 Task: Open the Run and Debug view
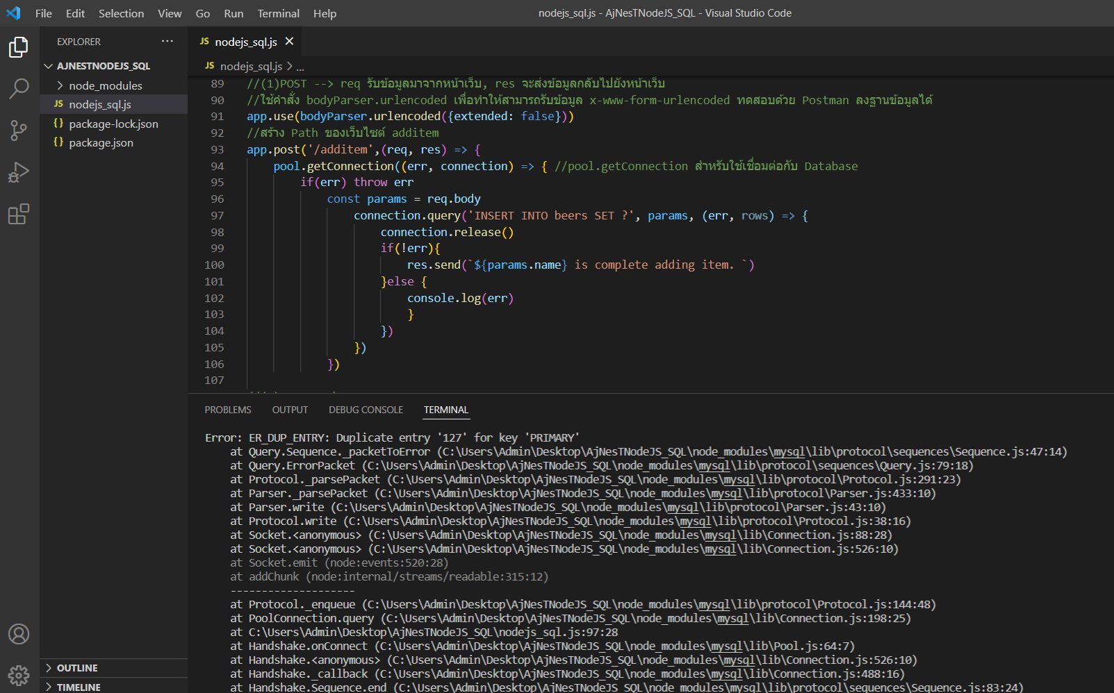(x=19, y=172)
